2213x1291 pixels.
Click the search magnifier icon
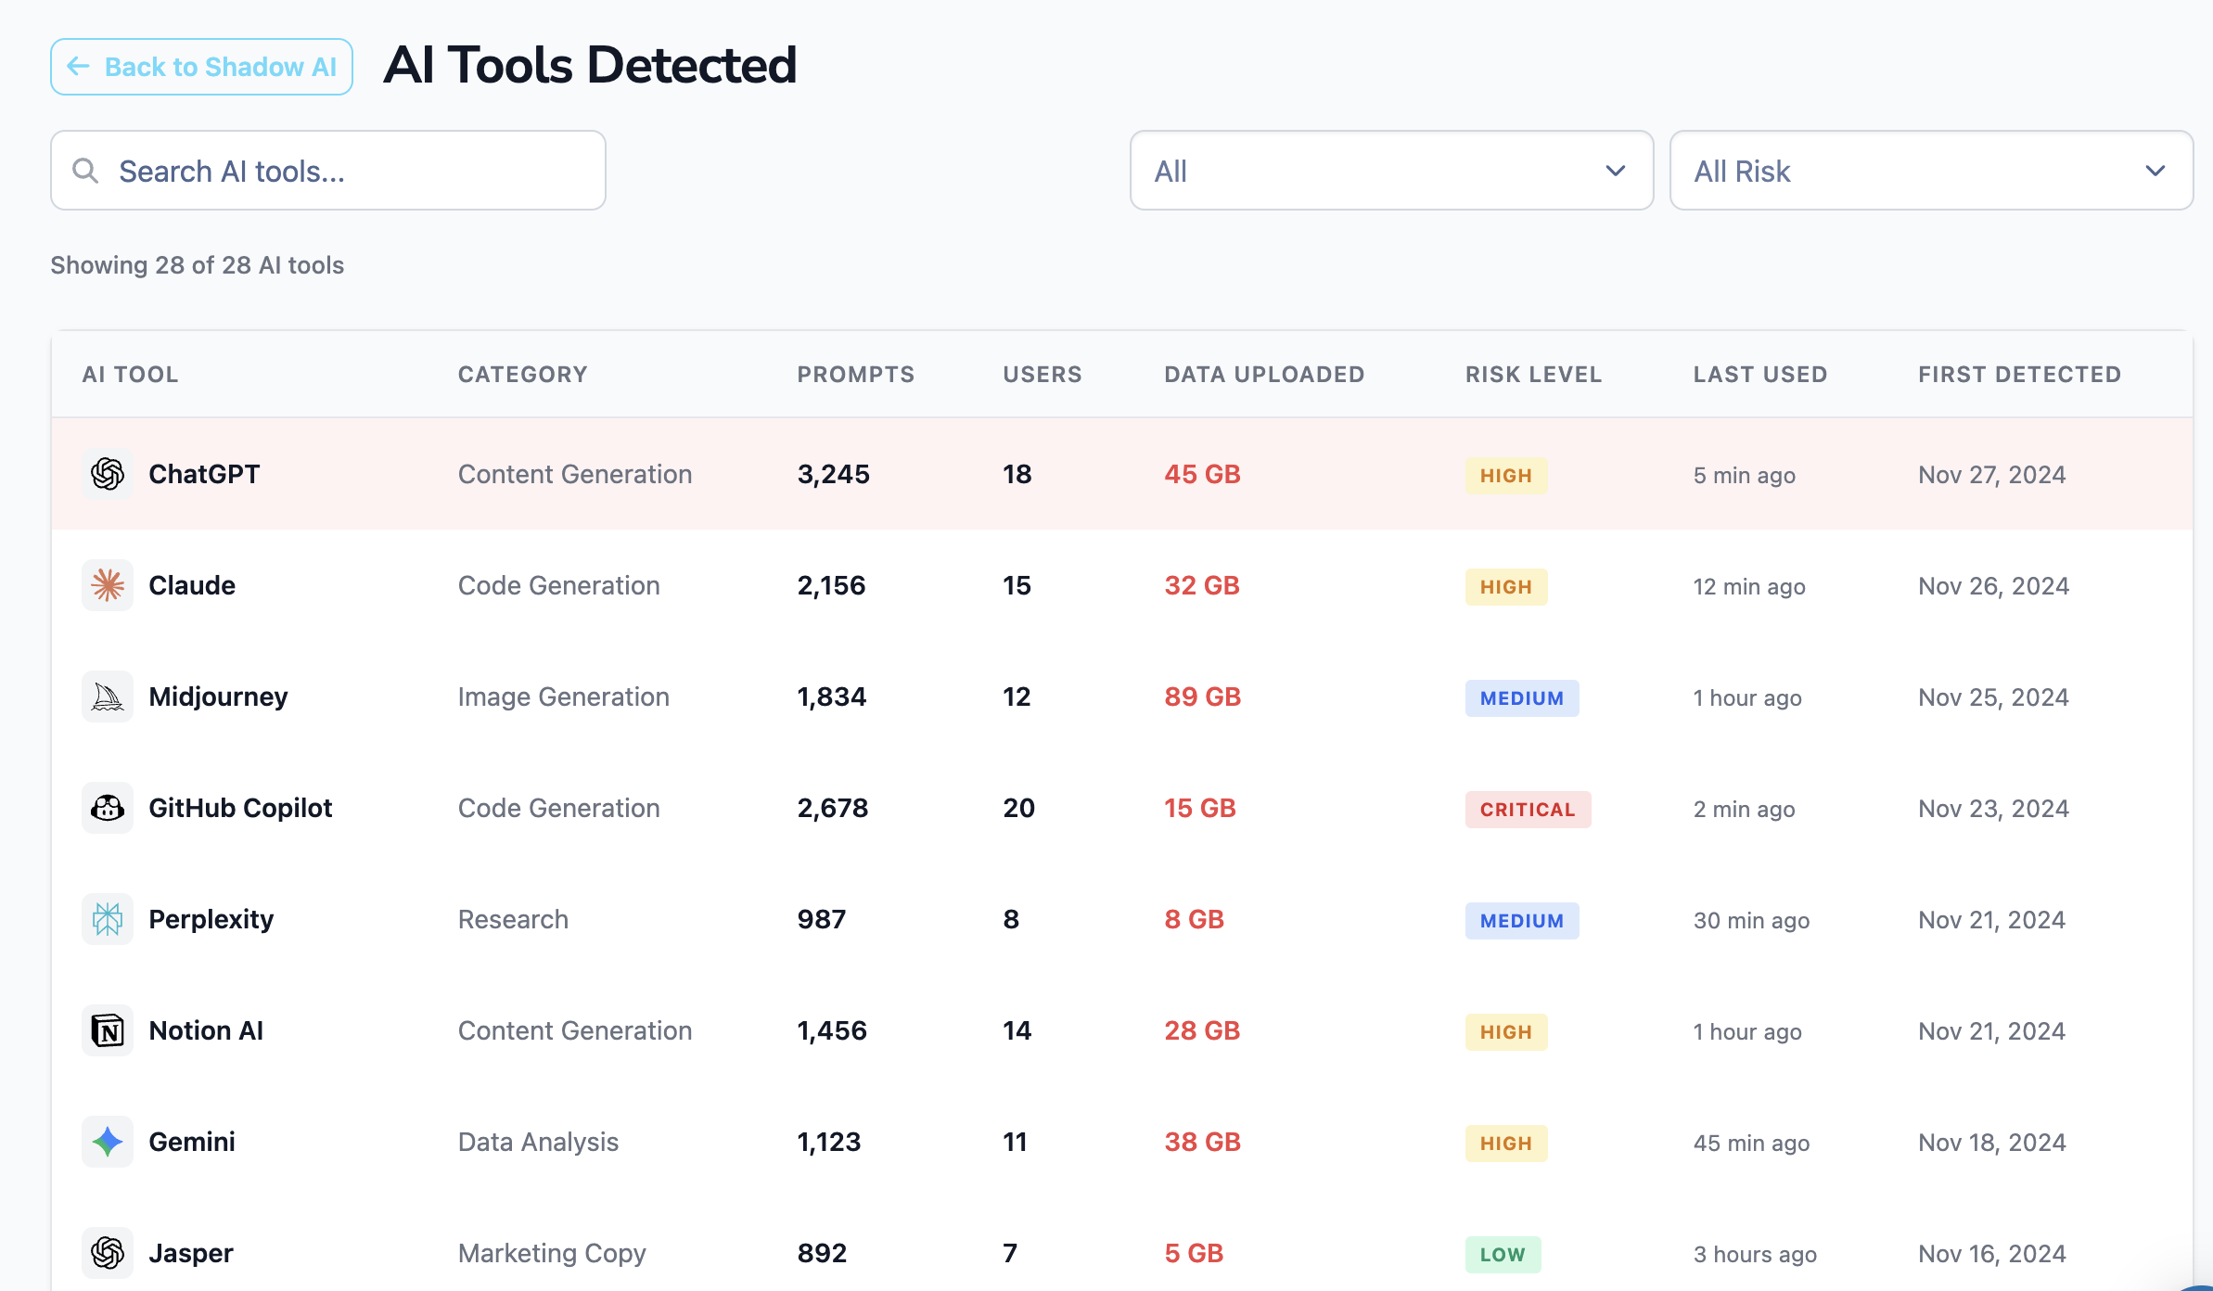coord(85,171)
